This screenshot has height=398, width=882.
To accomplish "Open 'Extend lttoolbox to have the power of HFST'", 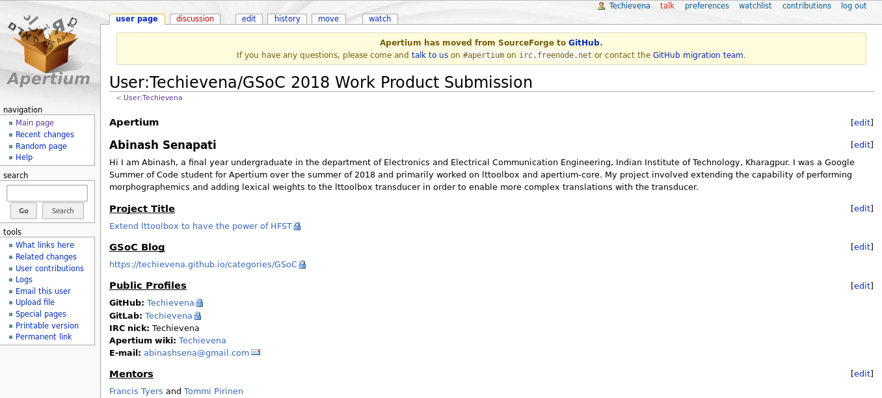I will 200,226.
